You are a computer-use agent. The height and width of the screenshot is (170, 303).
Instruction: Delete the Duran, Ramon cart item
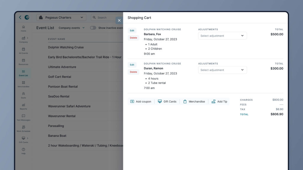point(133,72)
